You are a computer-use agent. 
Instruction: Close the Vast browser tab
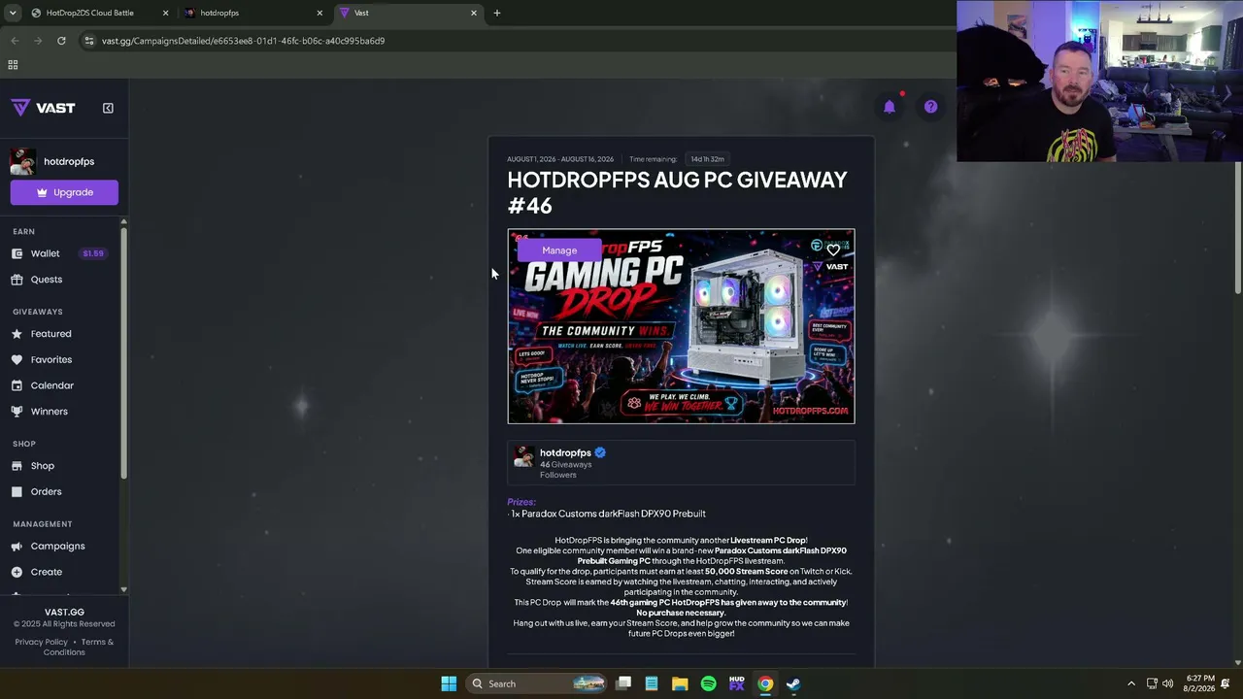(474, 13)
